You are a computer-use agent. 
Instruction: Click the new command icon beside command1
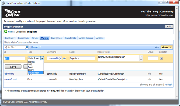65,58
